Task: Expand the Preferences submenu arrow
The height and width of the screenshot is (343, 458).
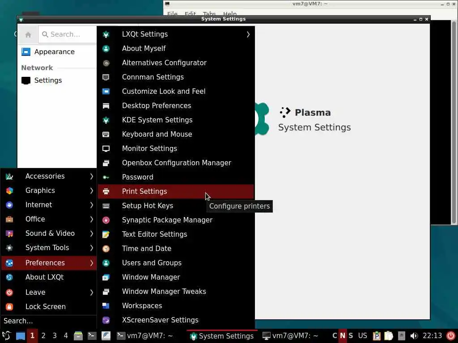Action: pyautogui.click(x=91, y=263)
